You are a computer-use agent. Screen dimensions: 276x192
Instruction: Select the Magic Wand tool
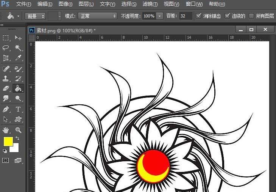coord(18,48)
